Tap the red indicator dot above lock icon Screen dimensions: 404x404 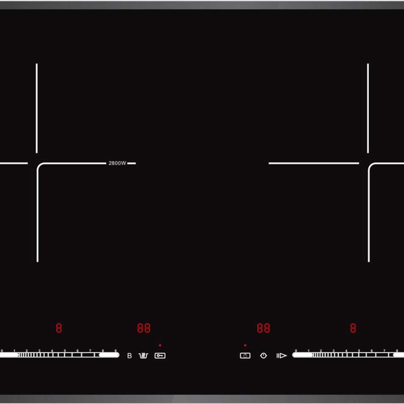[x=160, y=346]
